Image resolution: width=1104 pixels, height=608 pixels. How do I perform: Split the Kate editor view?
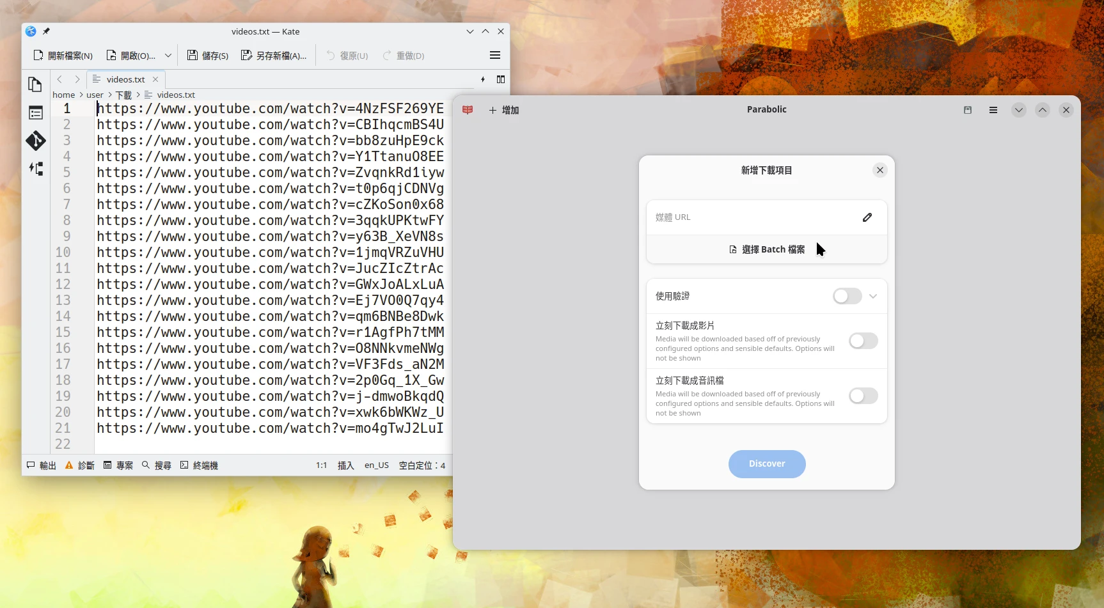501,79
